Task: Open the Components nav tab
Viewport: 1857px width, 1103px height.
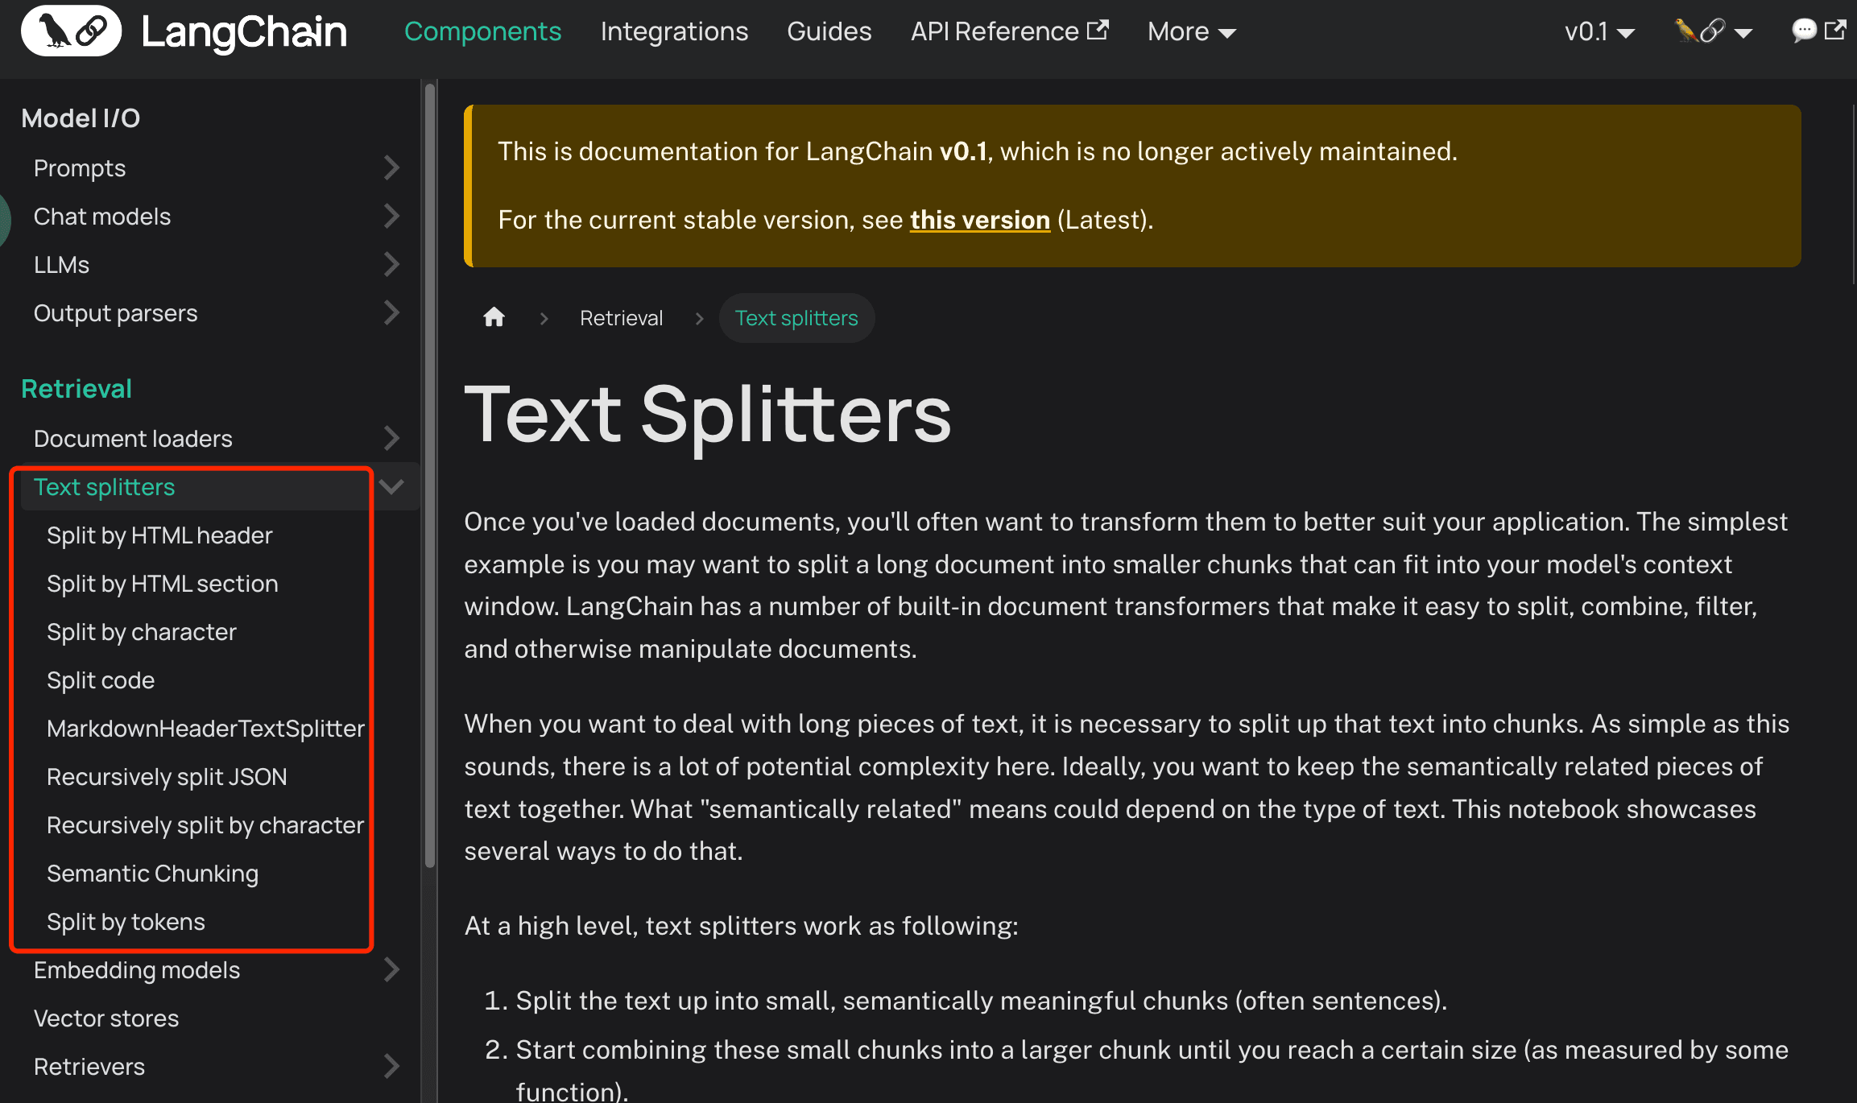Action: 482,31
